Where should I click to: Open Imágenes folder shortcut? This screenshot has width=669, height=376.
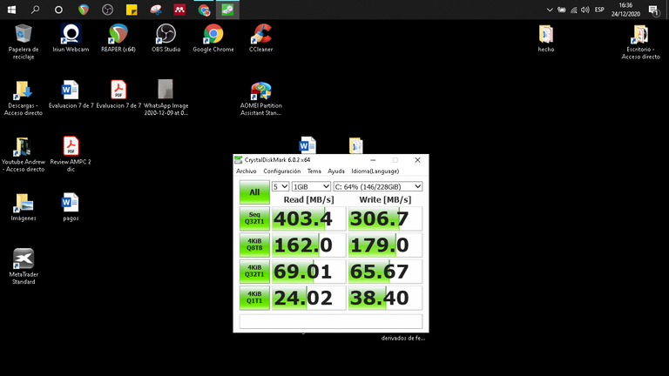[24, 207]
